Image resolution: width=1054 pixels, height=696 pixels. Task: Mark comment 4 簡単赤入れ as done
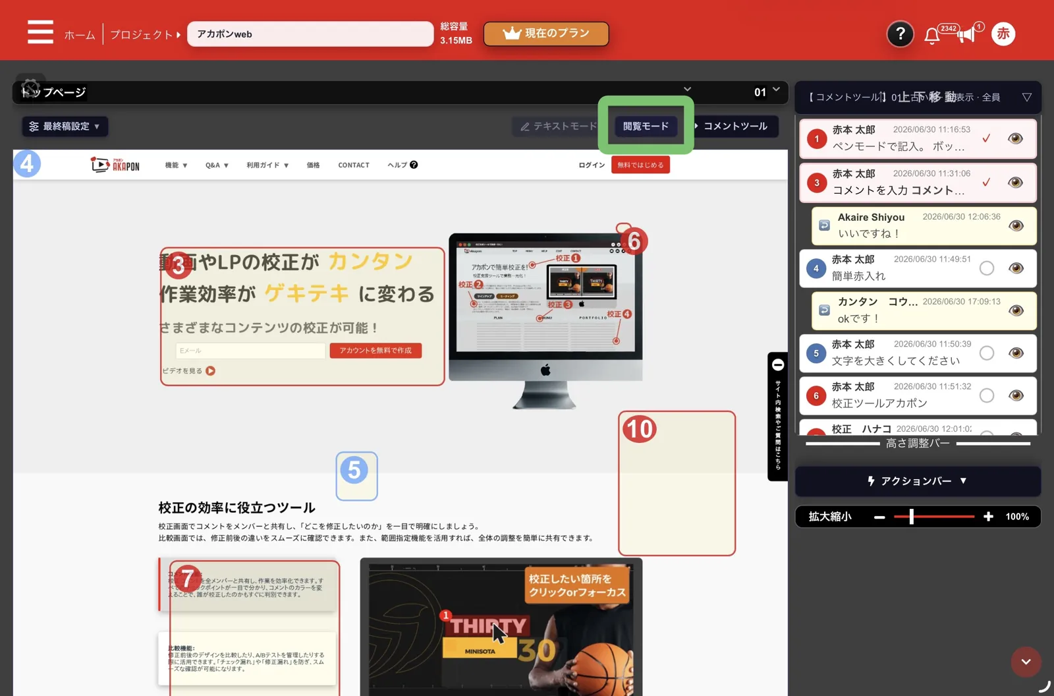coord(987,268)
